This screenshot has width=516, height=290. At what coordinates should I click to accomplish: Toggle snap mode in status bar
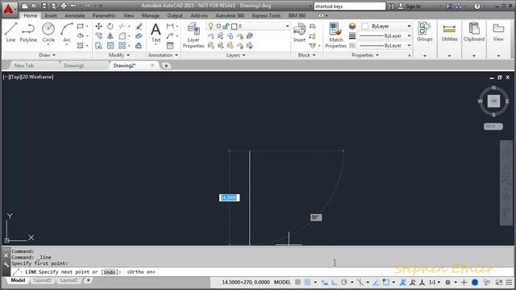tap(307, 282)
